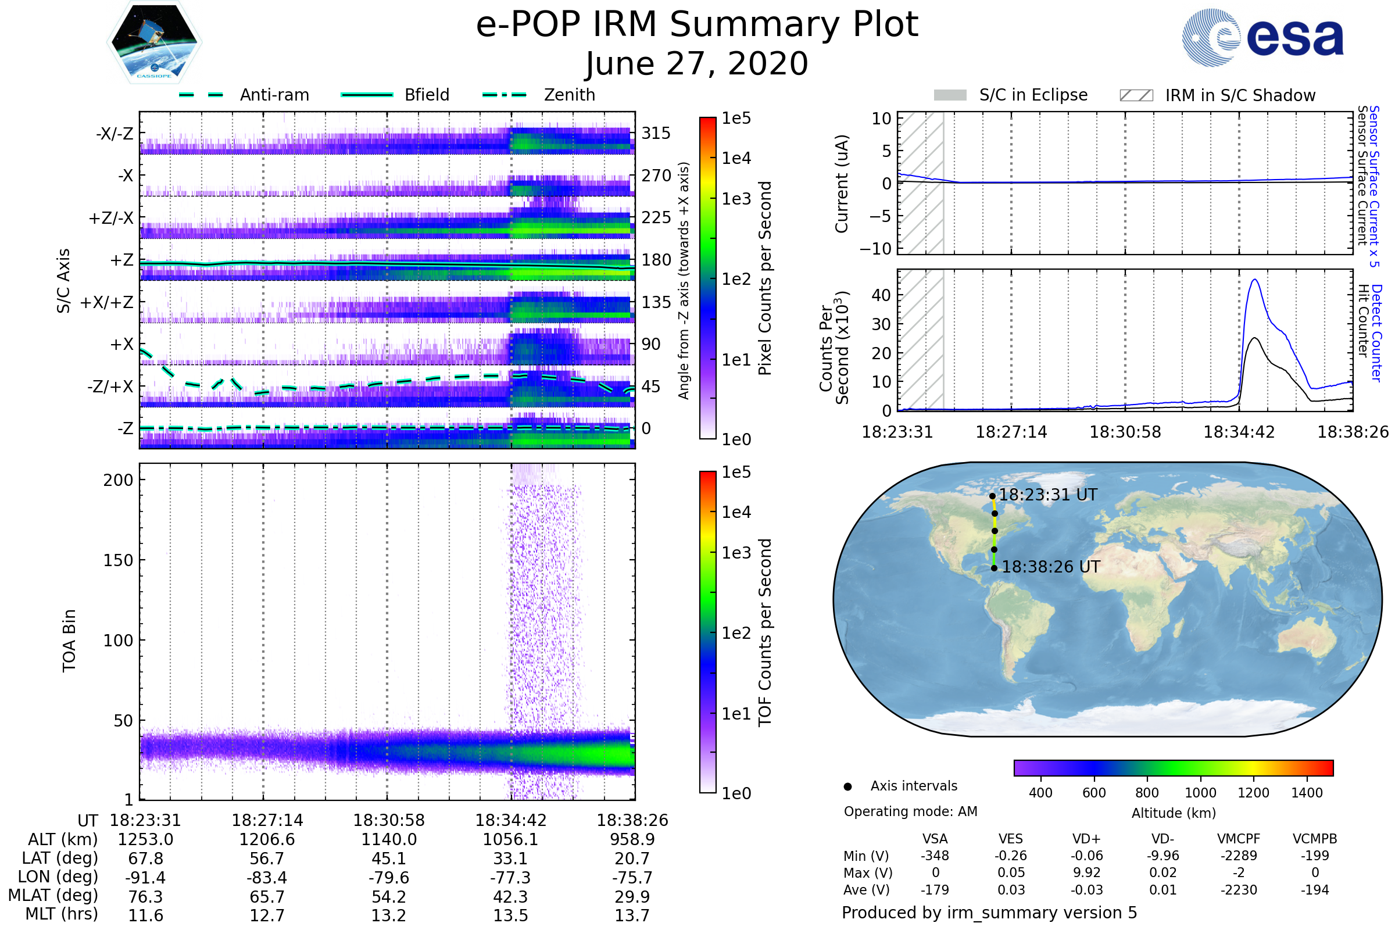
Task: Click the 18:23:31 UT start point on map
Action: click(992, 496)
